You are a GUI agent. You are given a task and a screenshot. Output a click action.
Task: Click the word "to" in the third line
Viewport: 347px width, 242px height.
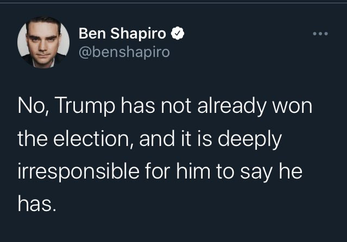(225, 171)
